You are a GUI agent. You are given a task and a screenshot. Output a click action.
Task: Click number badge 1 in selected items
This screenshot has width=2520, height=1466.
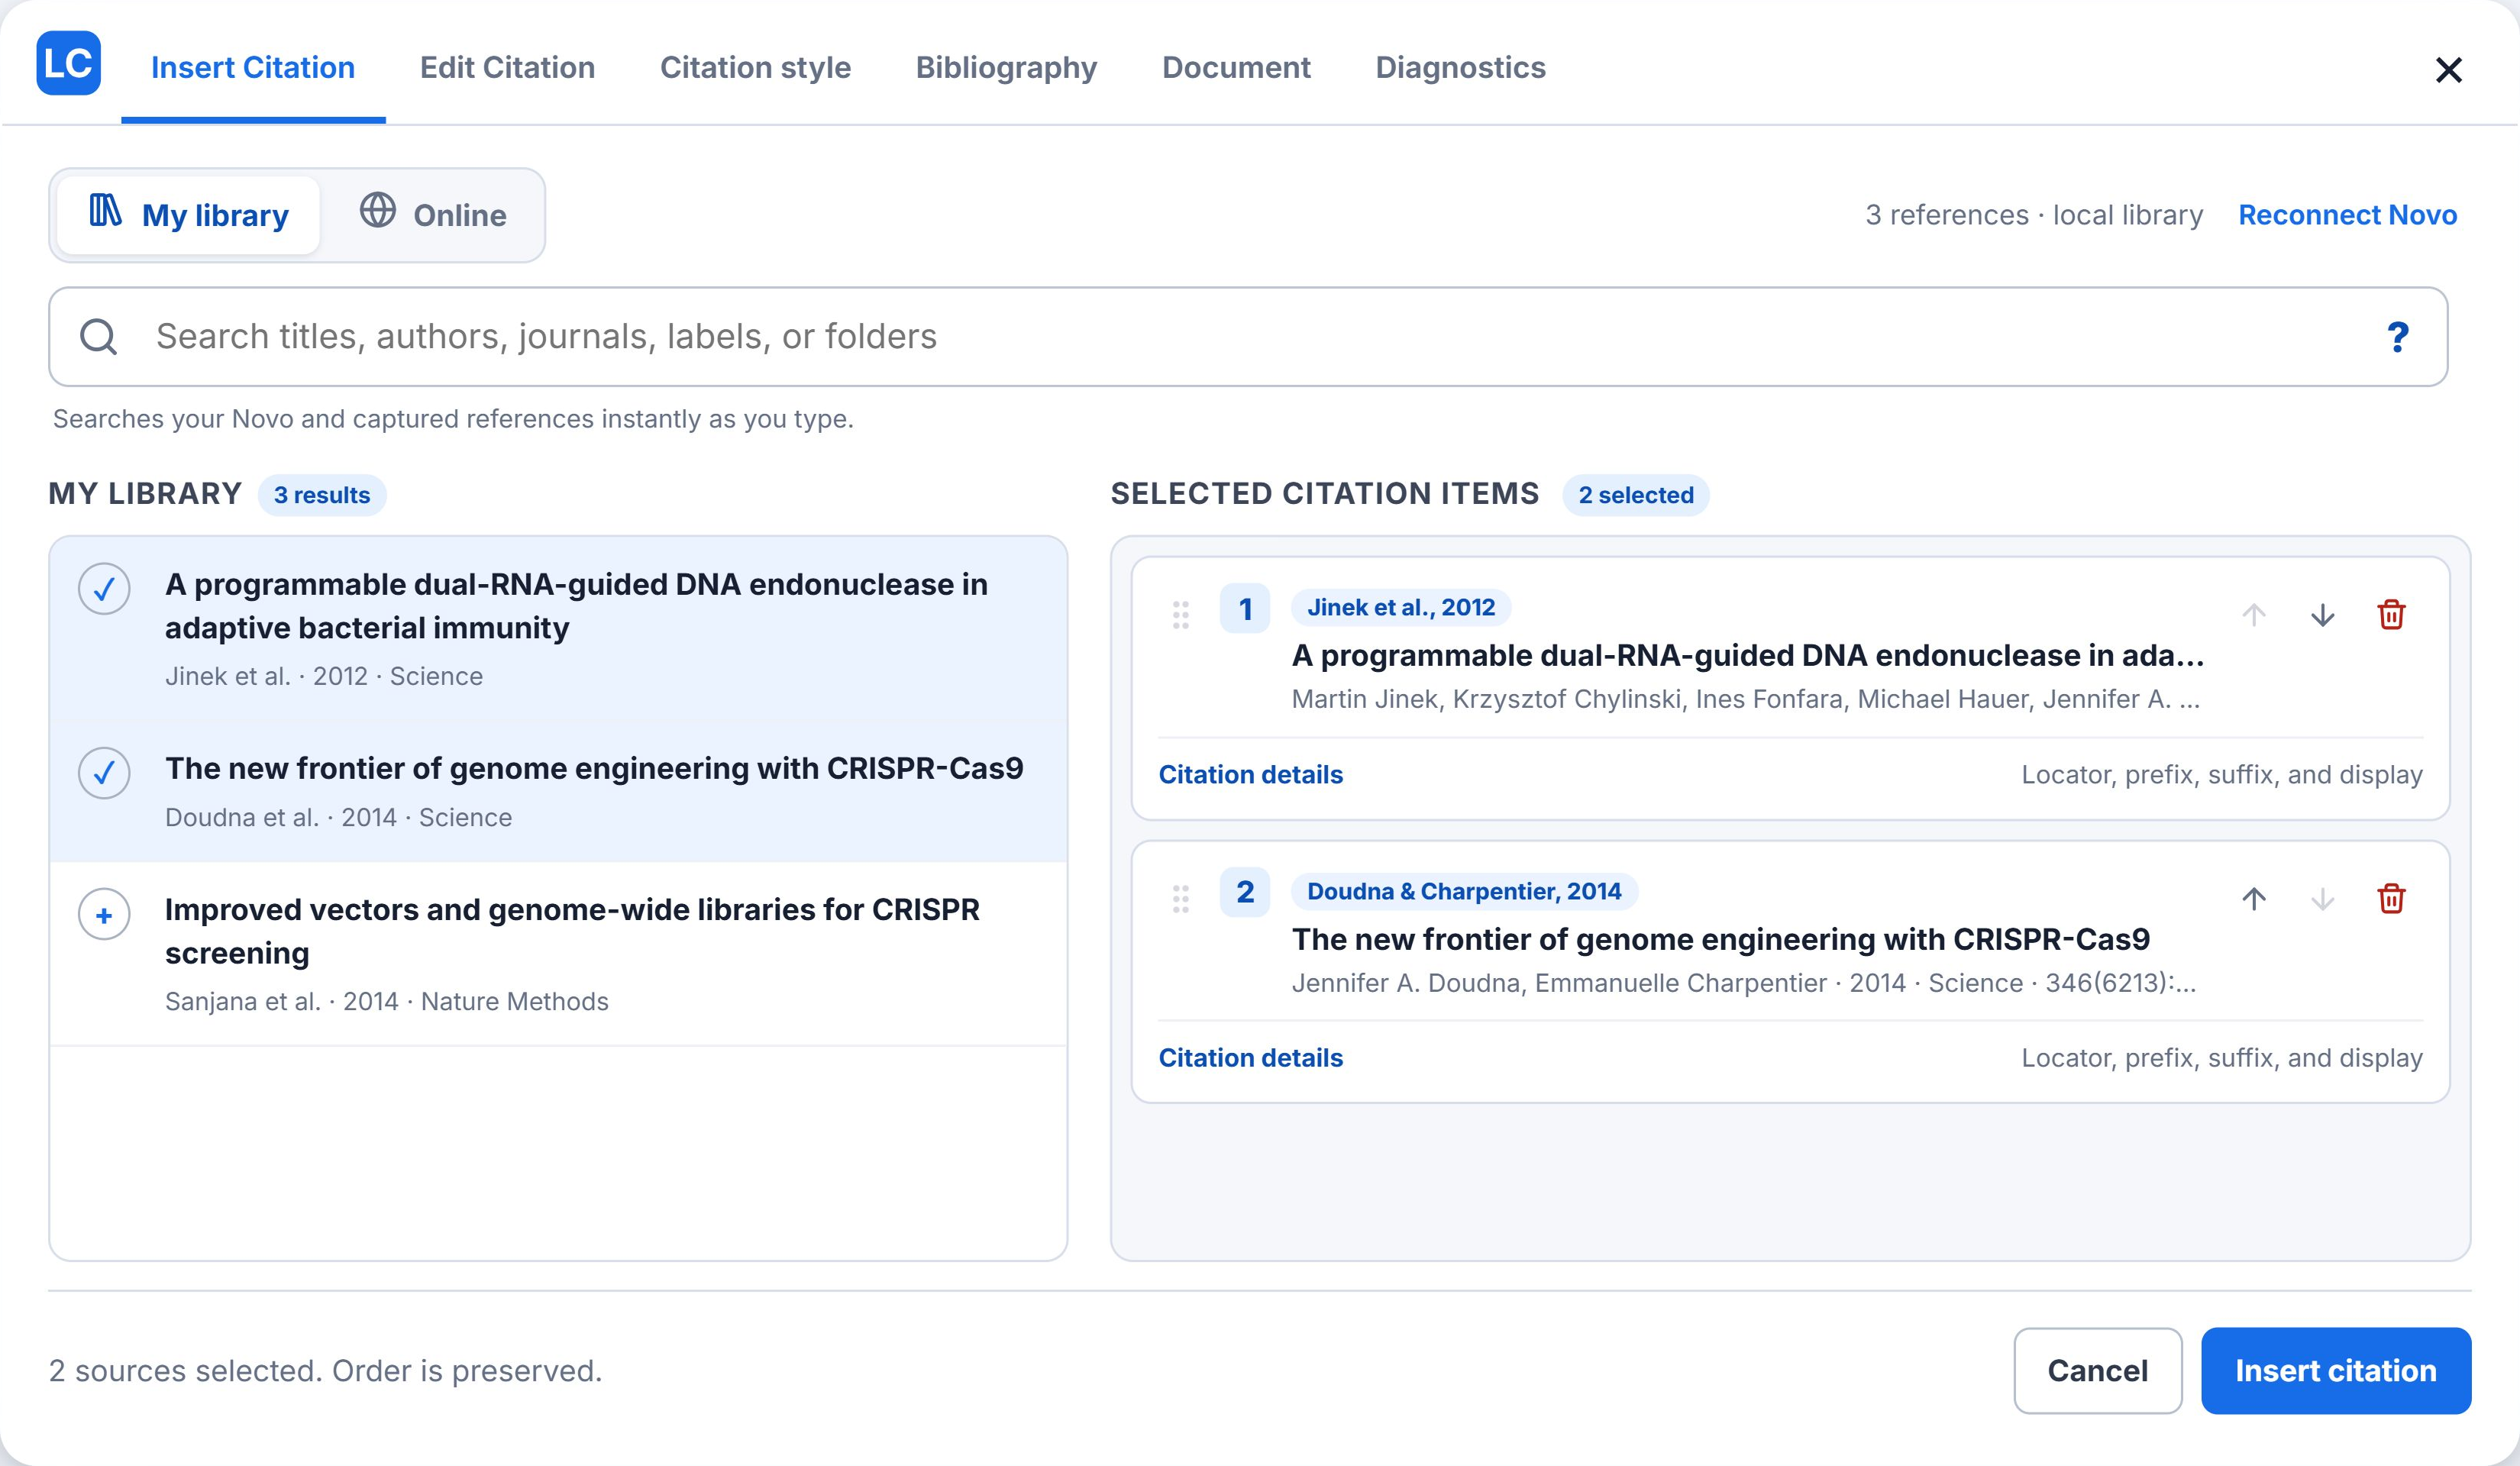(x=1245, y=608)
